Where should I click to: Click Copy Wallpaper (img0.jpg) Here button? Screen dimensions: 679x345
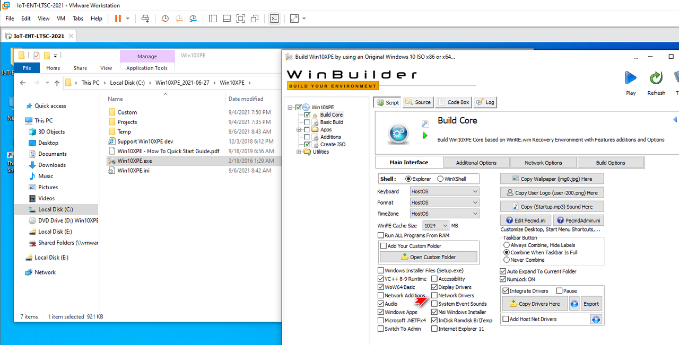coord(552,179)
